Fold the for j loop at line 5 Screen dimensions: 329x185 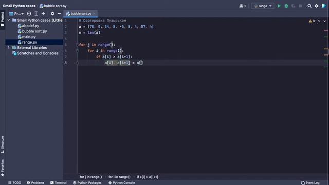pos(77,45)
